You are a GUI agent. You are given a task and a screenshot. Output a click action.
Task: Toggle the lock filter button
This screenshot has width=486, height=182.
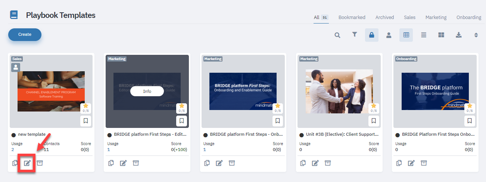pyautogui.click(x=371, y=35)
